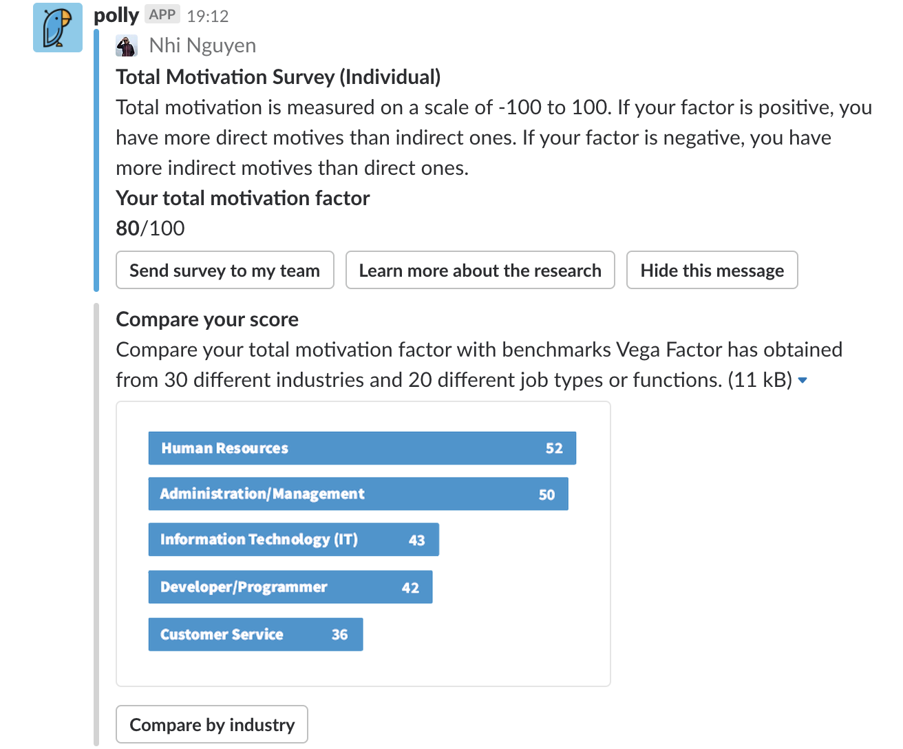Image resolution: width=903 pixels, height=749 pixels.
Task: Open Nhi Nguyen's small profile picture
Action: tap(127, 45)
